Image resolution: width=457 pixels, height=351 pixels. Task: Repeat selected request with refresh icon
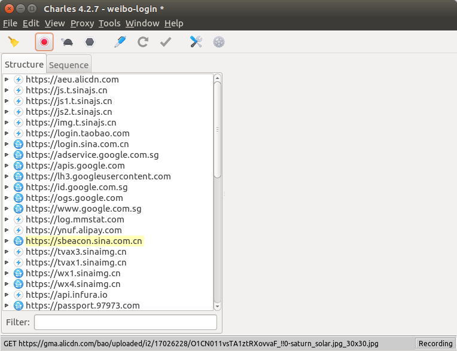click(x=143, y=42)
